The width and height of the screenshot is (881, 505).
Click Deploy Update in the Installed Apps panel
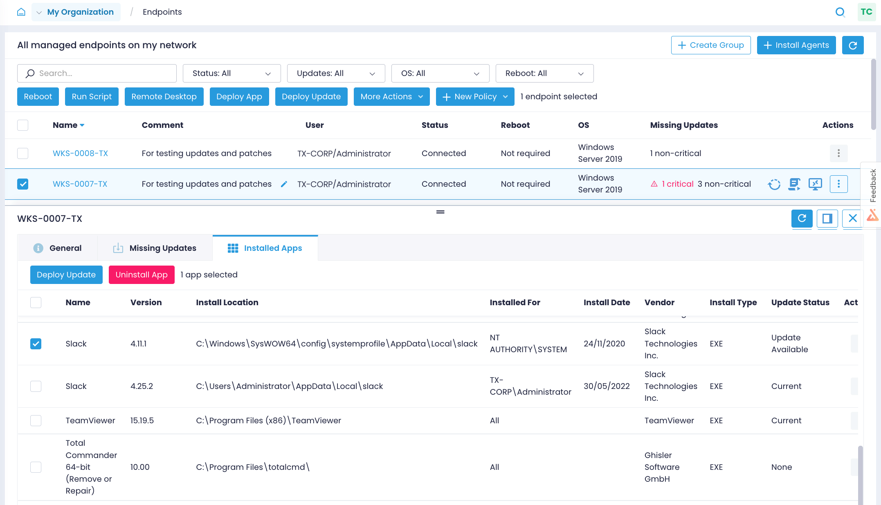(x=66, y=275)
